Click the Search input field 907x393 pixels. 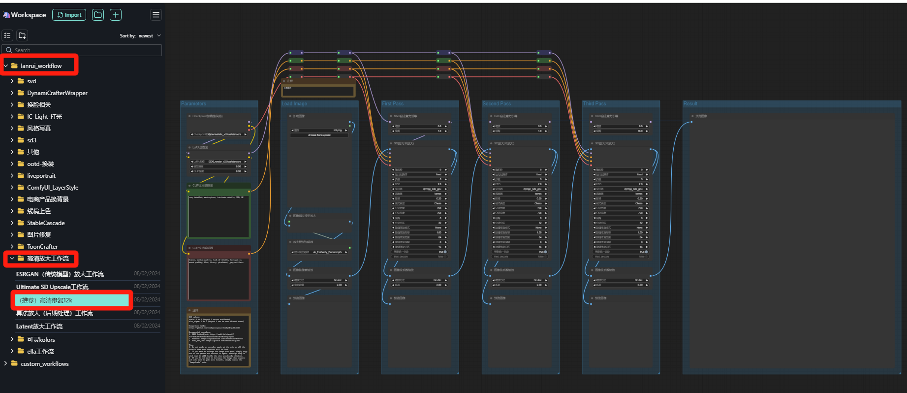[x=82, y=50]
